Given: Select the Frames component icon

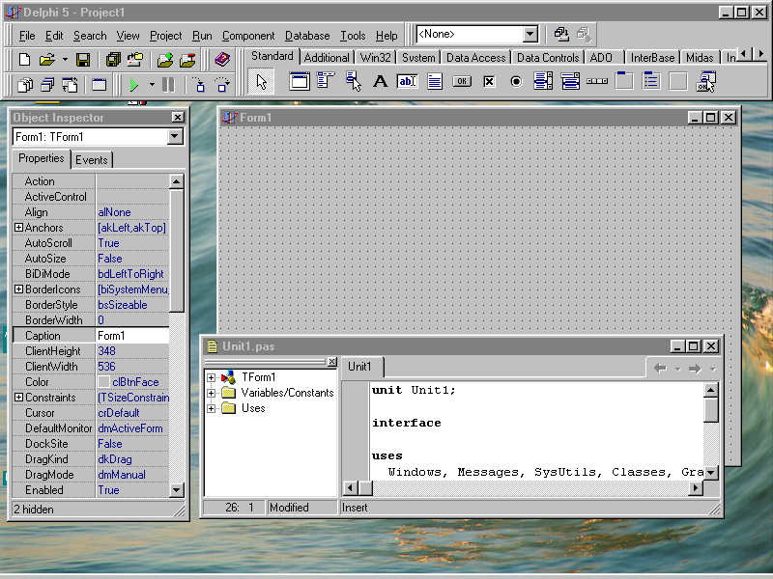Looking at the screenshot, I should 300,81.
